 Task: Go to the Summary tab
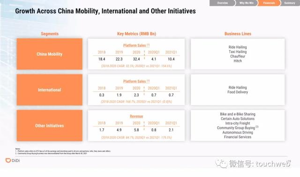[290, 3]
